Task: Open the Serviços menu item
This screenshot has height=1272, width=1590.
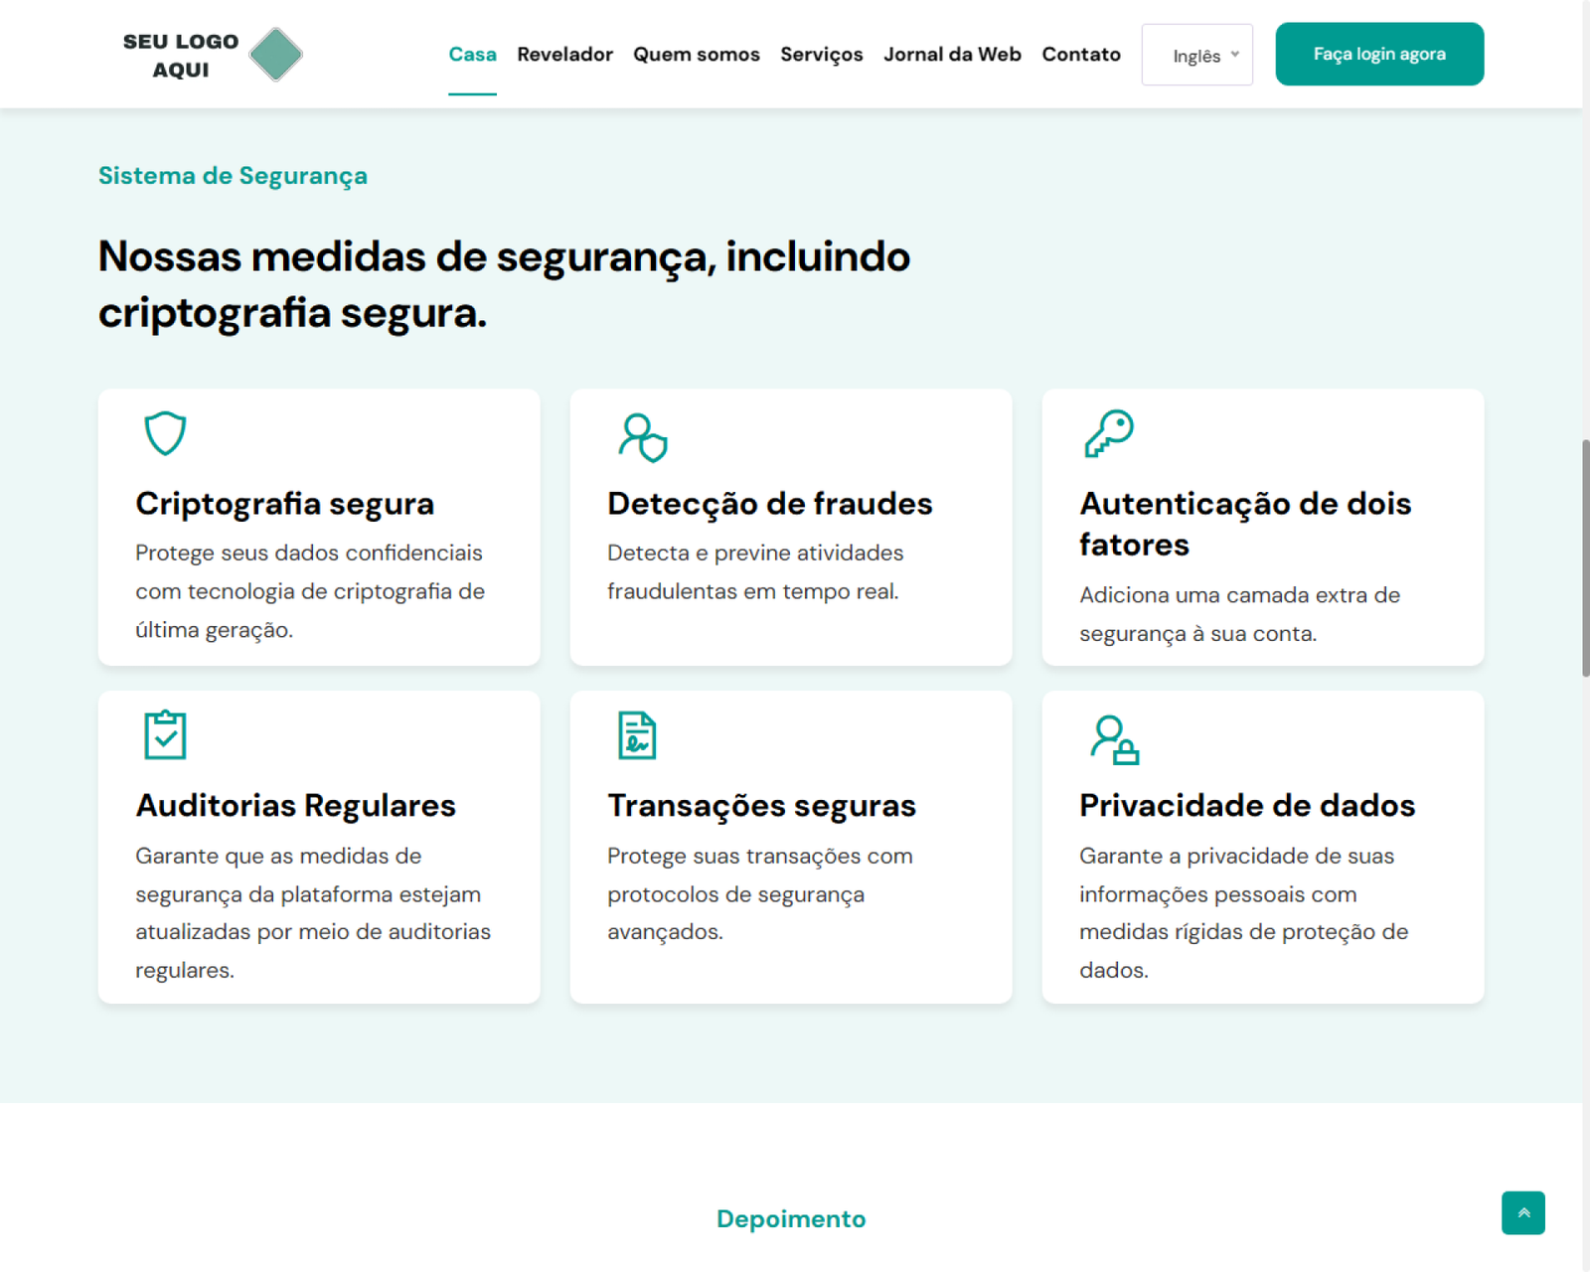Action: [x=821, y=55]
